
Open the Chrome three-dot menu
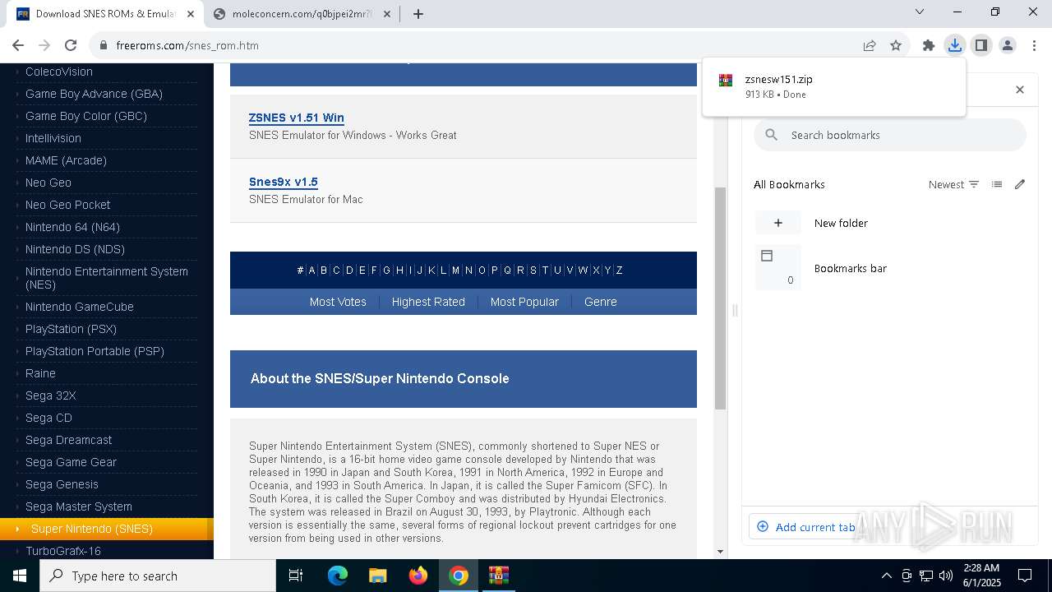[x=1034, y=45]
